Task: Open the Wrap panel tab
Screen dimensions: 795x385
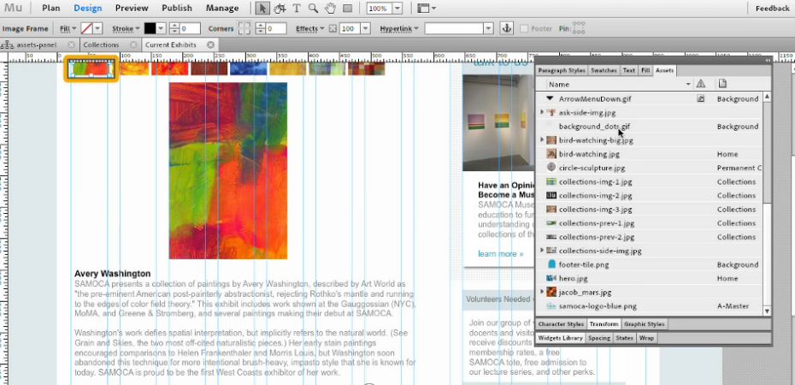Action: [646, 337]
